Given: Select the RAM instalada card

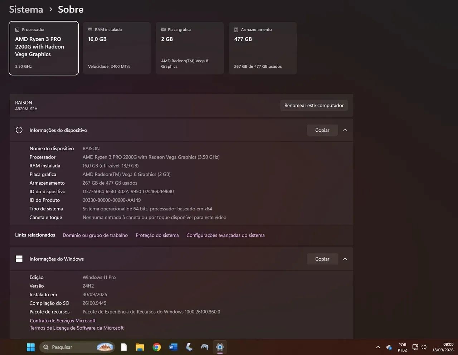Looking at the screenshot, I should [117, 48].
